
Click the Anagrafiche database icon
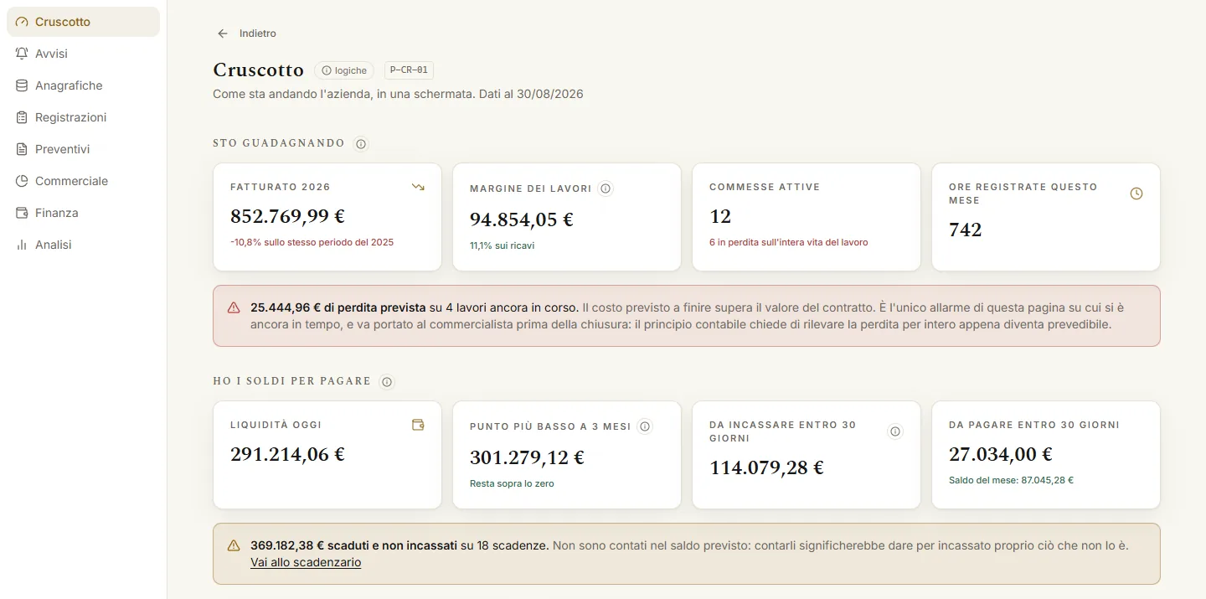tap(22, 85)
